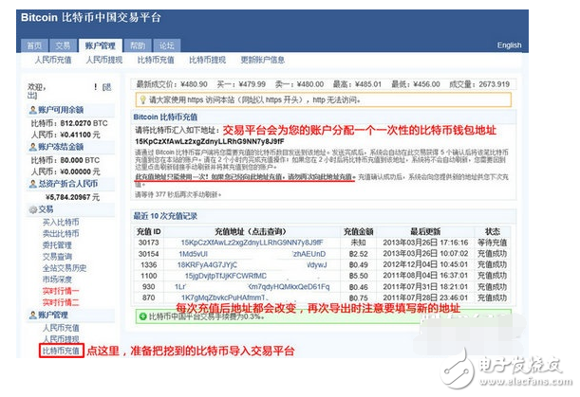Image resolution: width=580 pixels, height=397 pixels.
Task: Open the 帮助 tab
Action: [x=138, y=45]
